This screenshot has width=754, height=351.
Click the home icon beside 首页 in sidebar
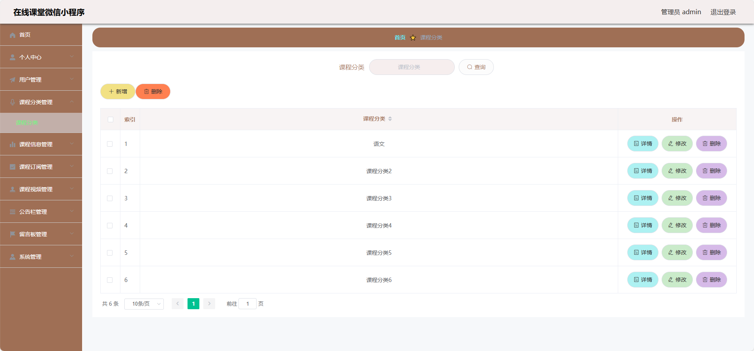point(13,35)
